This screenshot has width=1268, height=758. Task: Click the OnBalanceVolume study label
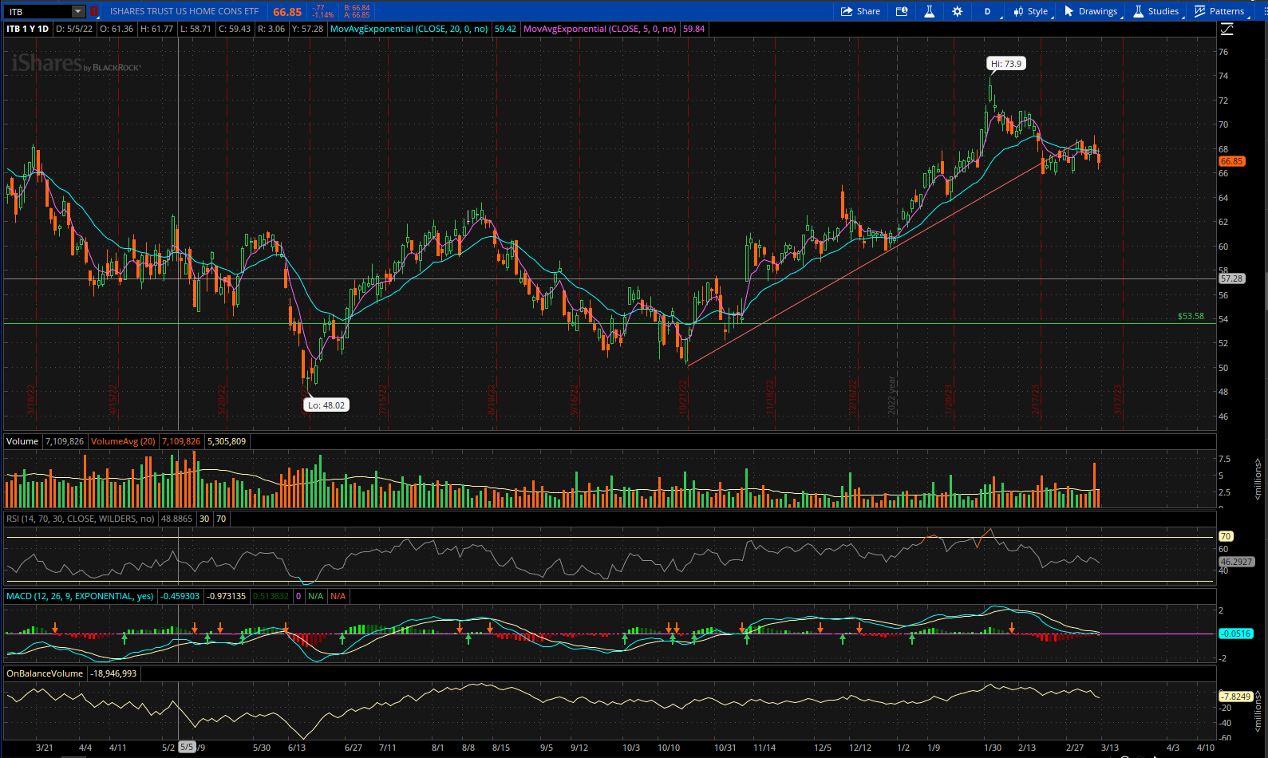[x=45, y=673]
